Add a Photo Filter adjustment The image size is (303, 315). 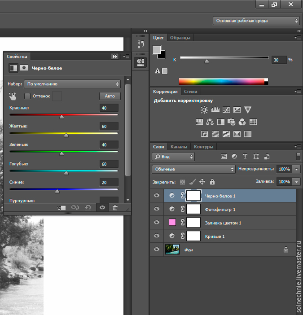pos(231,122)
